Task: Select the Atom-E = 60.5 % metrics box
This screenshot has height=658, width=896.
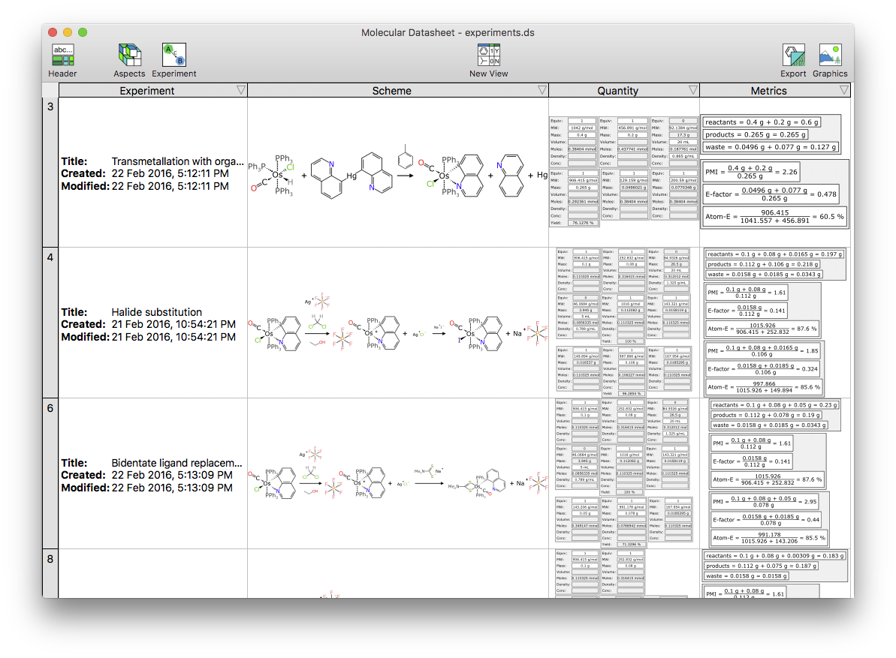Action: (x=773, y=217)
